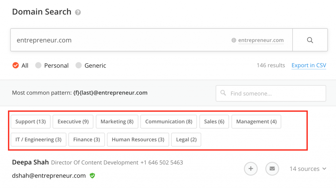Filter by Management (4) department
The image size is (336, 188).
point(256,121)
